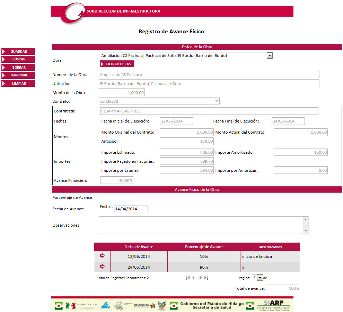Click the FILTRAR OBRAS button

(x=117, y=64)
